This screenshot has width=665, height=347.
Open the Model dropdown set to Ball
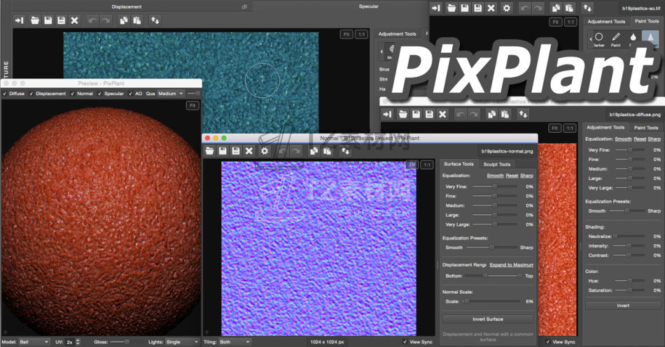coord(34,341)
